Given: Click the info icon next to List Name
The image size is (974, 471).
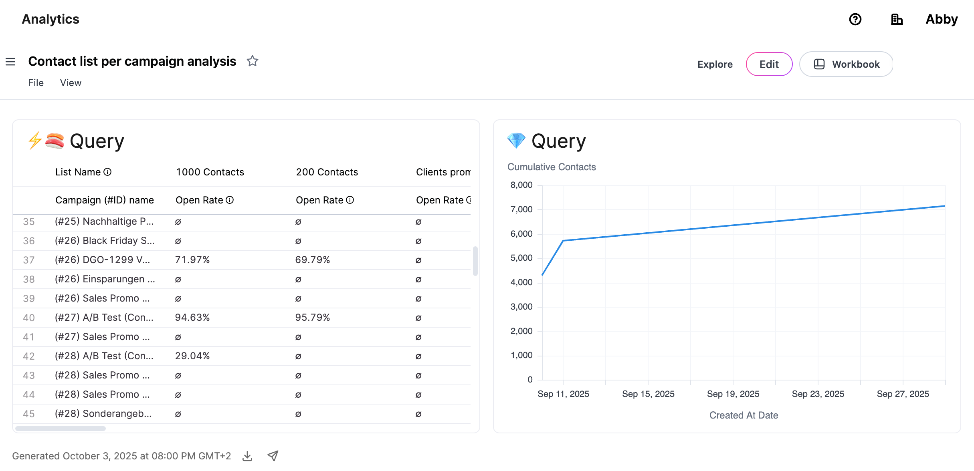Looking at the screenshot, I should [x=107, y=172].
